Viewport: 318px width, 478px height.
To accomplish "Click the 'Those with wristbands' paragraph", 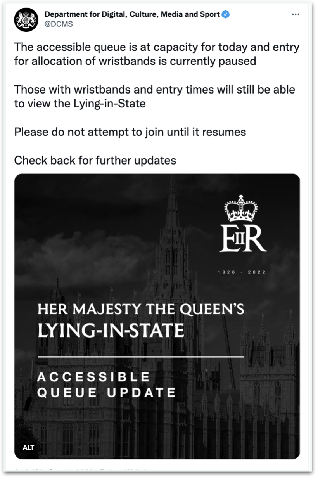I will pyautogui.click(x=154, y=97).
